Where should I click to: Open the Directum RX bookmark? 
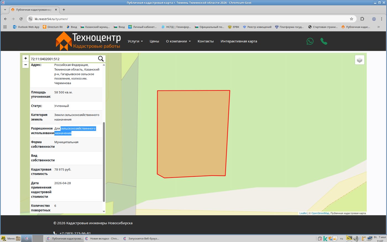53,27
